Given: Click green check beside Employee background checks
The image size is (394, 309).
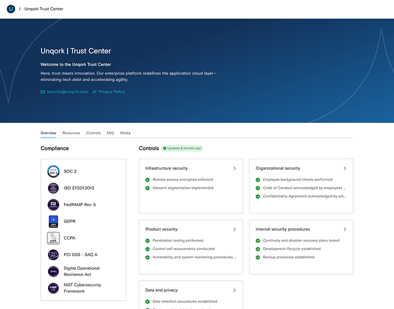Looking at the screenshot, I should pos(258,180).
